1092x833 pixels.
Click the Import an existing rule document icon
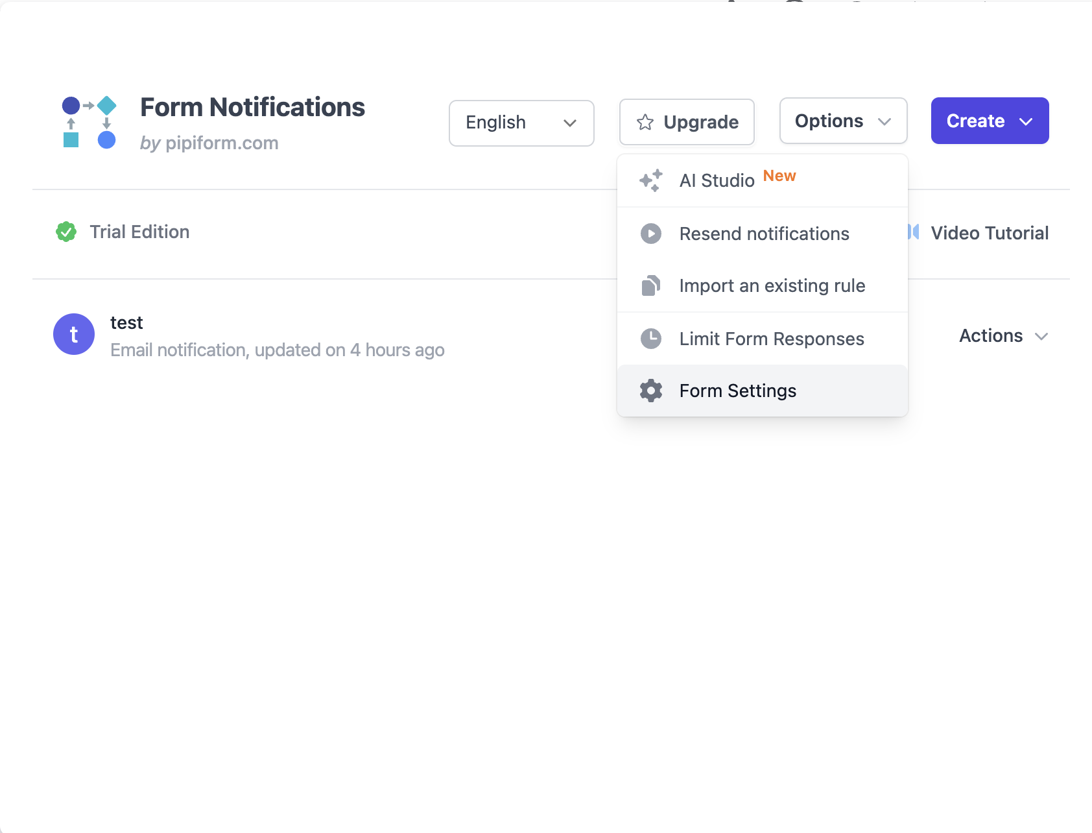coord(650,285)
